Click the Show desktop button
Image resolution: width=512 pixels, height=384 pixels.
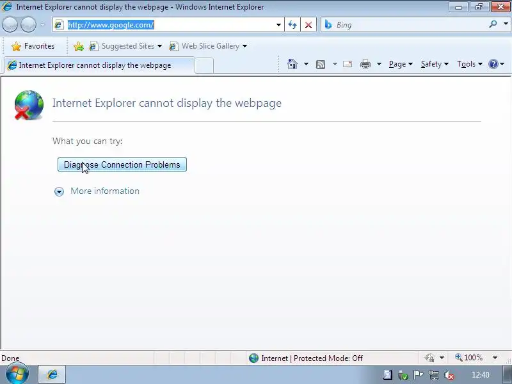[x=508, y=374]
